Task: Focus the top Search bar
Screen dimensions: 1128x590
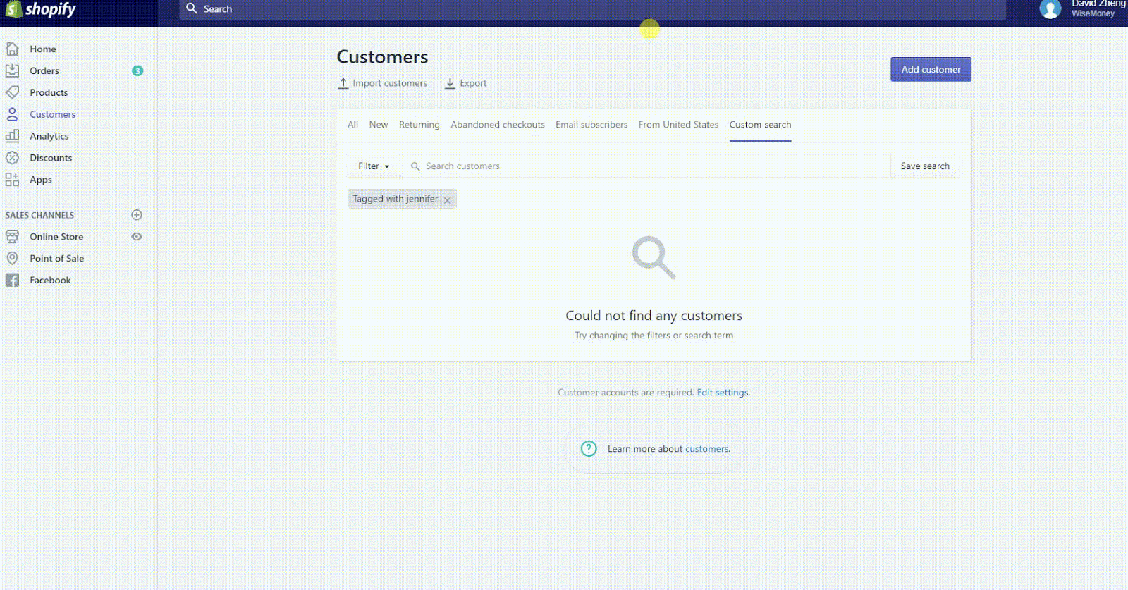Action: (x=592, y=9)
